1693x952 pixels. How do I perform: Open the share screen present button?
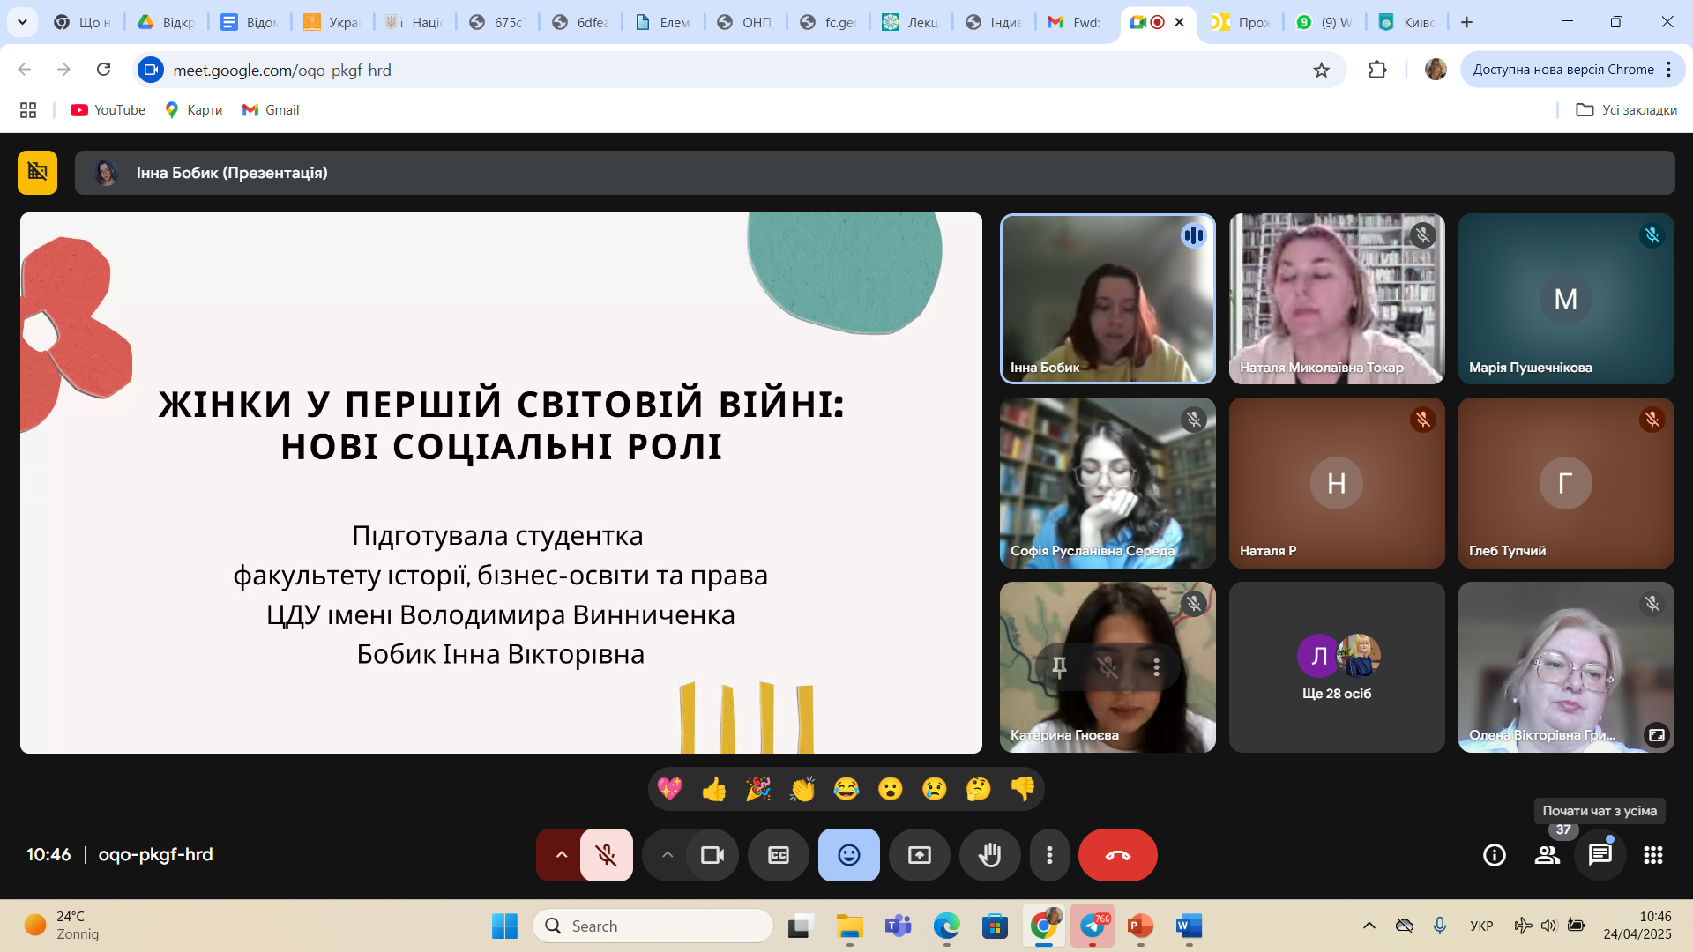point(919,855)
